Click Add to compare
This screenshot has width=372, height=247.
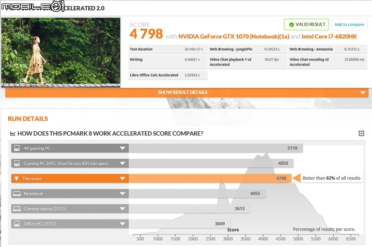[349, 24]
